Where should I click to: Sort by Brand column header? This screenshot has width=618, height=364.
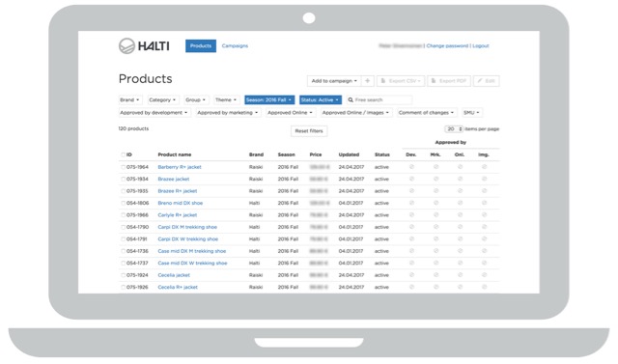pyautogui.click(x=256, y=154)
